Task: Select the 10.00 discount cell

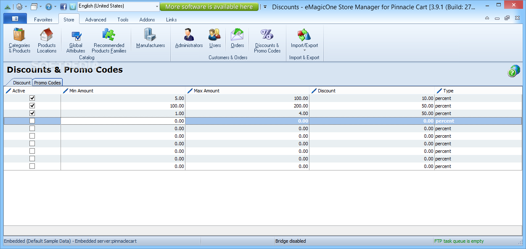Action: (x=372, y=98)
